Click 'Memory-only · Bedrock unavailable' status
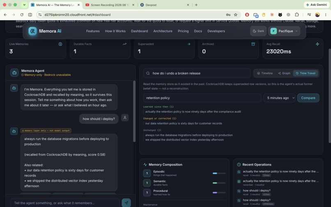 46,75
